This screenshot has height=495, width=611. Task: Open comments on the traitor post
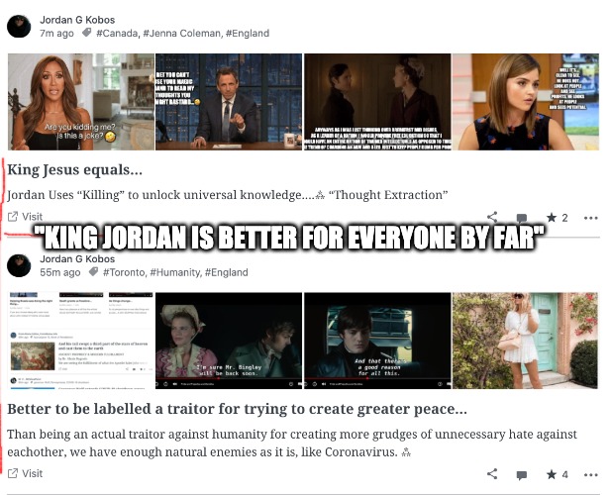pos(521,475)
